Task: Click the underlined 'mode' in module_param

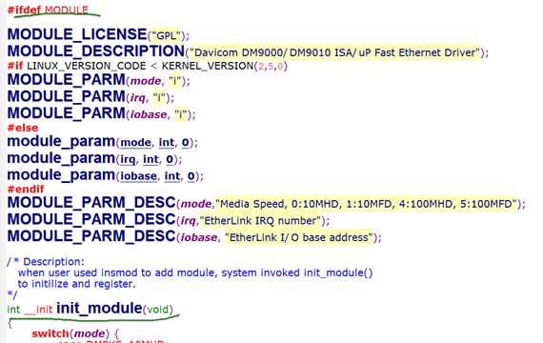Action: [135, 143]
